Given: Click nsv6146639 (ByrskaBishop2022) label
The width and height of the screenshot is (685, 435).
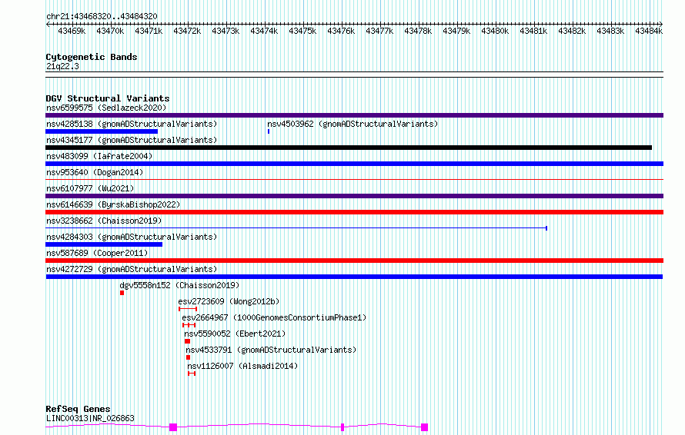Looking at the screenshot, I should point(113,204).
